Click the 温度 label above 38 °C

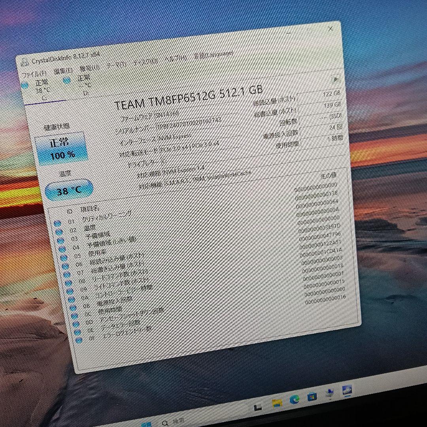65,174
